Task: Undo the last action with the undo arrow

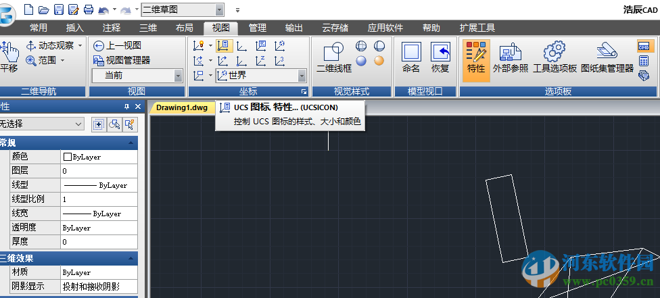Action: click(x=103, y=9)
